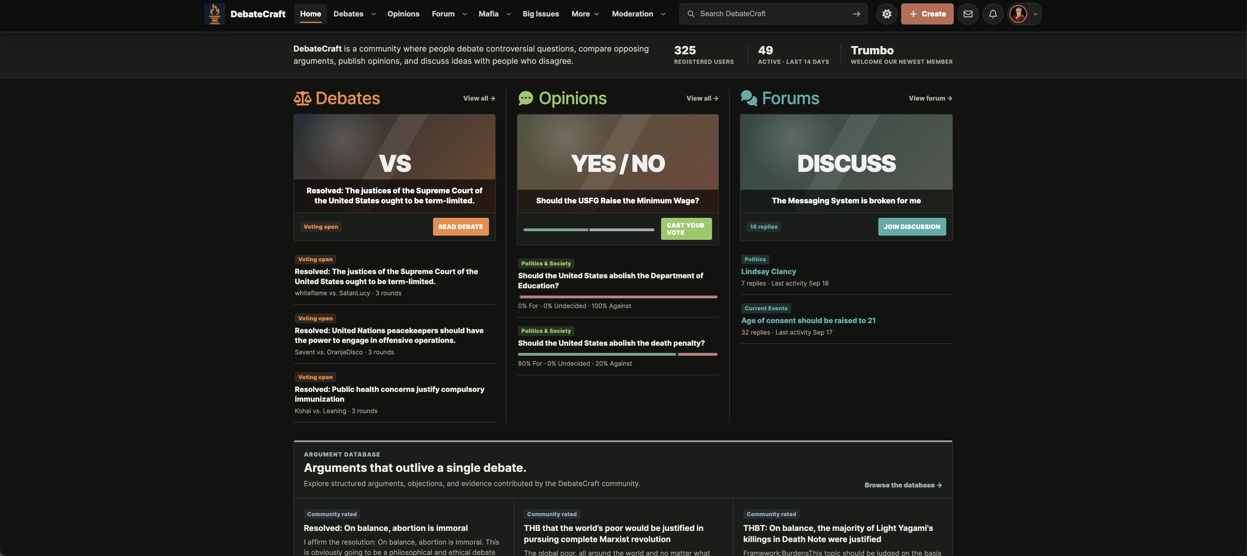Screen dimensions: 1247x556
Task: Open the Moderation dropdown menu
Action: pyautogui.click(x=639, y=14)
